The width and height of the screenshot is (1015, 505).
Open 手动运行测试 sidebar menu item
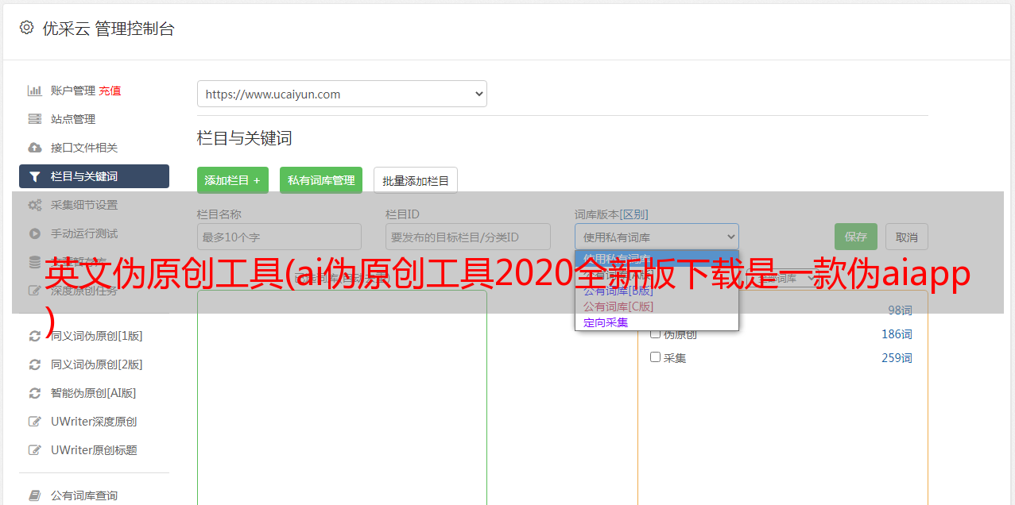coord(94,233)
